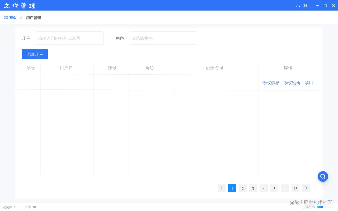Click the 修改密码 link
The image size is (338, 211).
point(292,83)
